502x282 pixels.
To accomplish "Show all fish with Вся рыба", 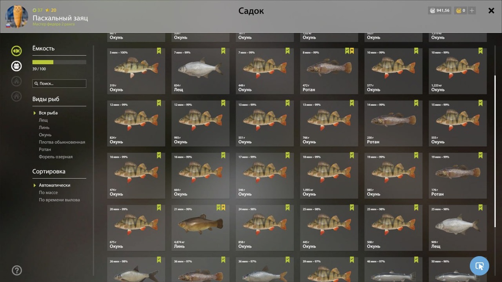I will 48,113.
